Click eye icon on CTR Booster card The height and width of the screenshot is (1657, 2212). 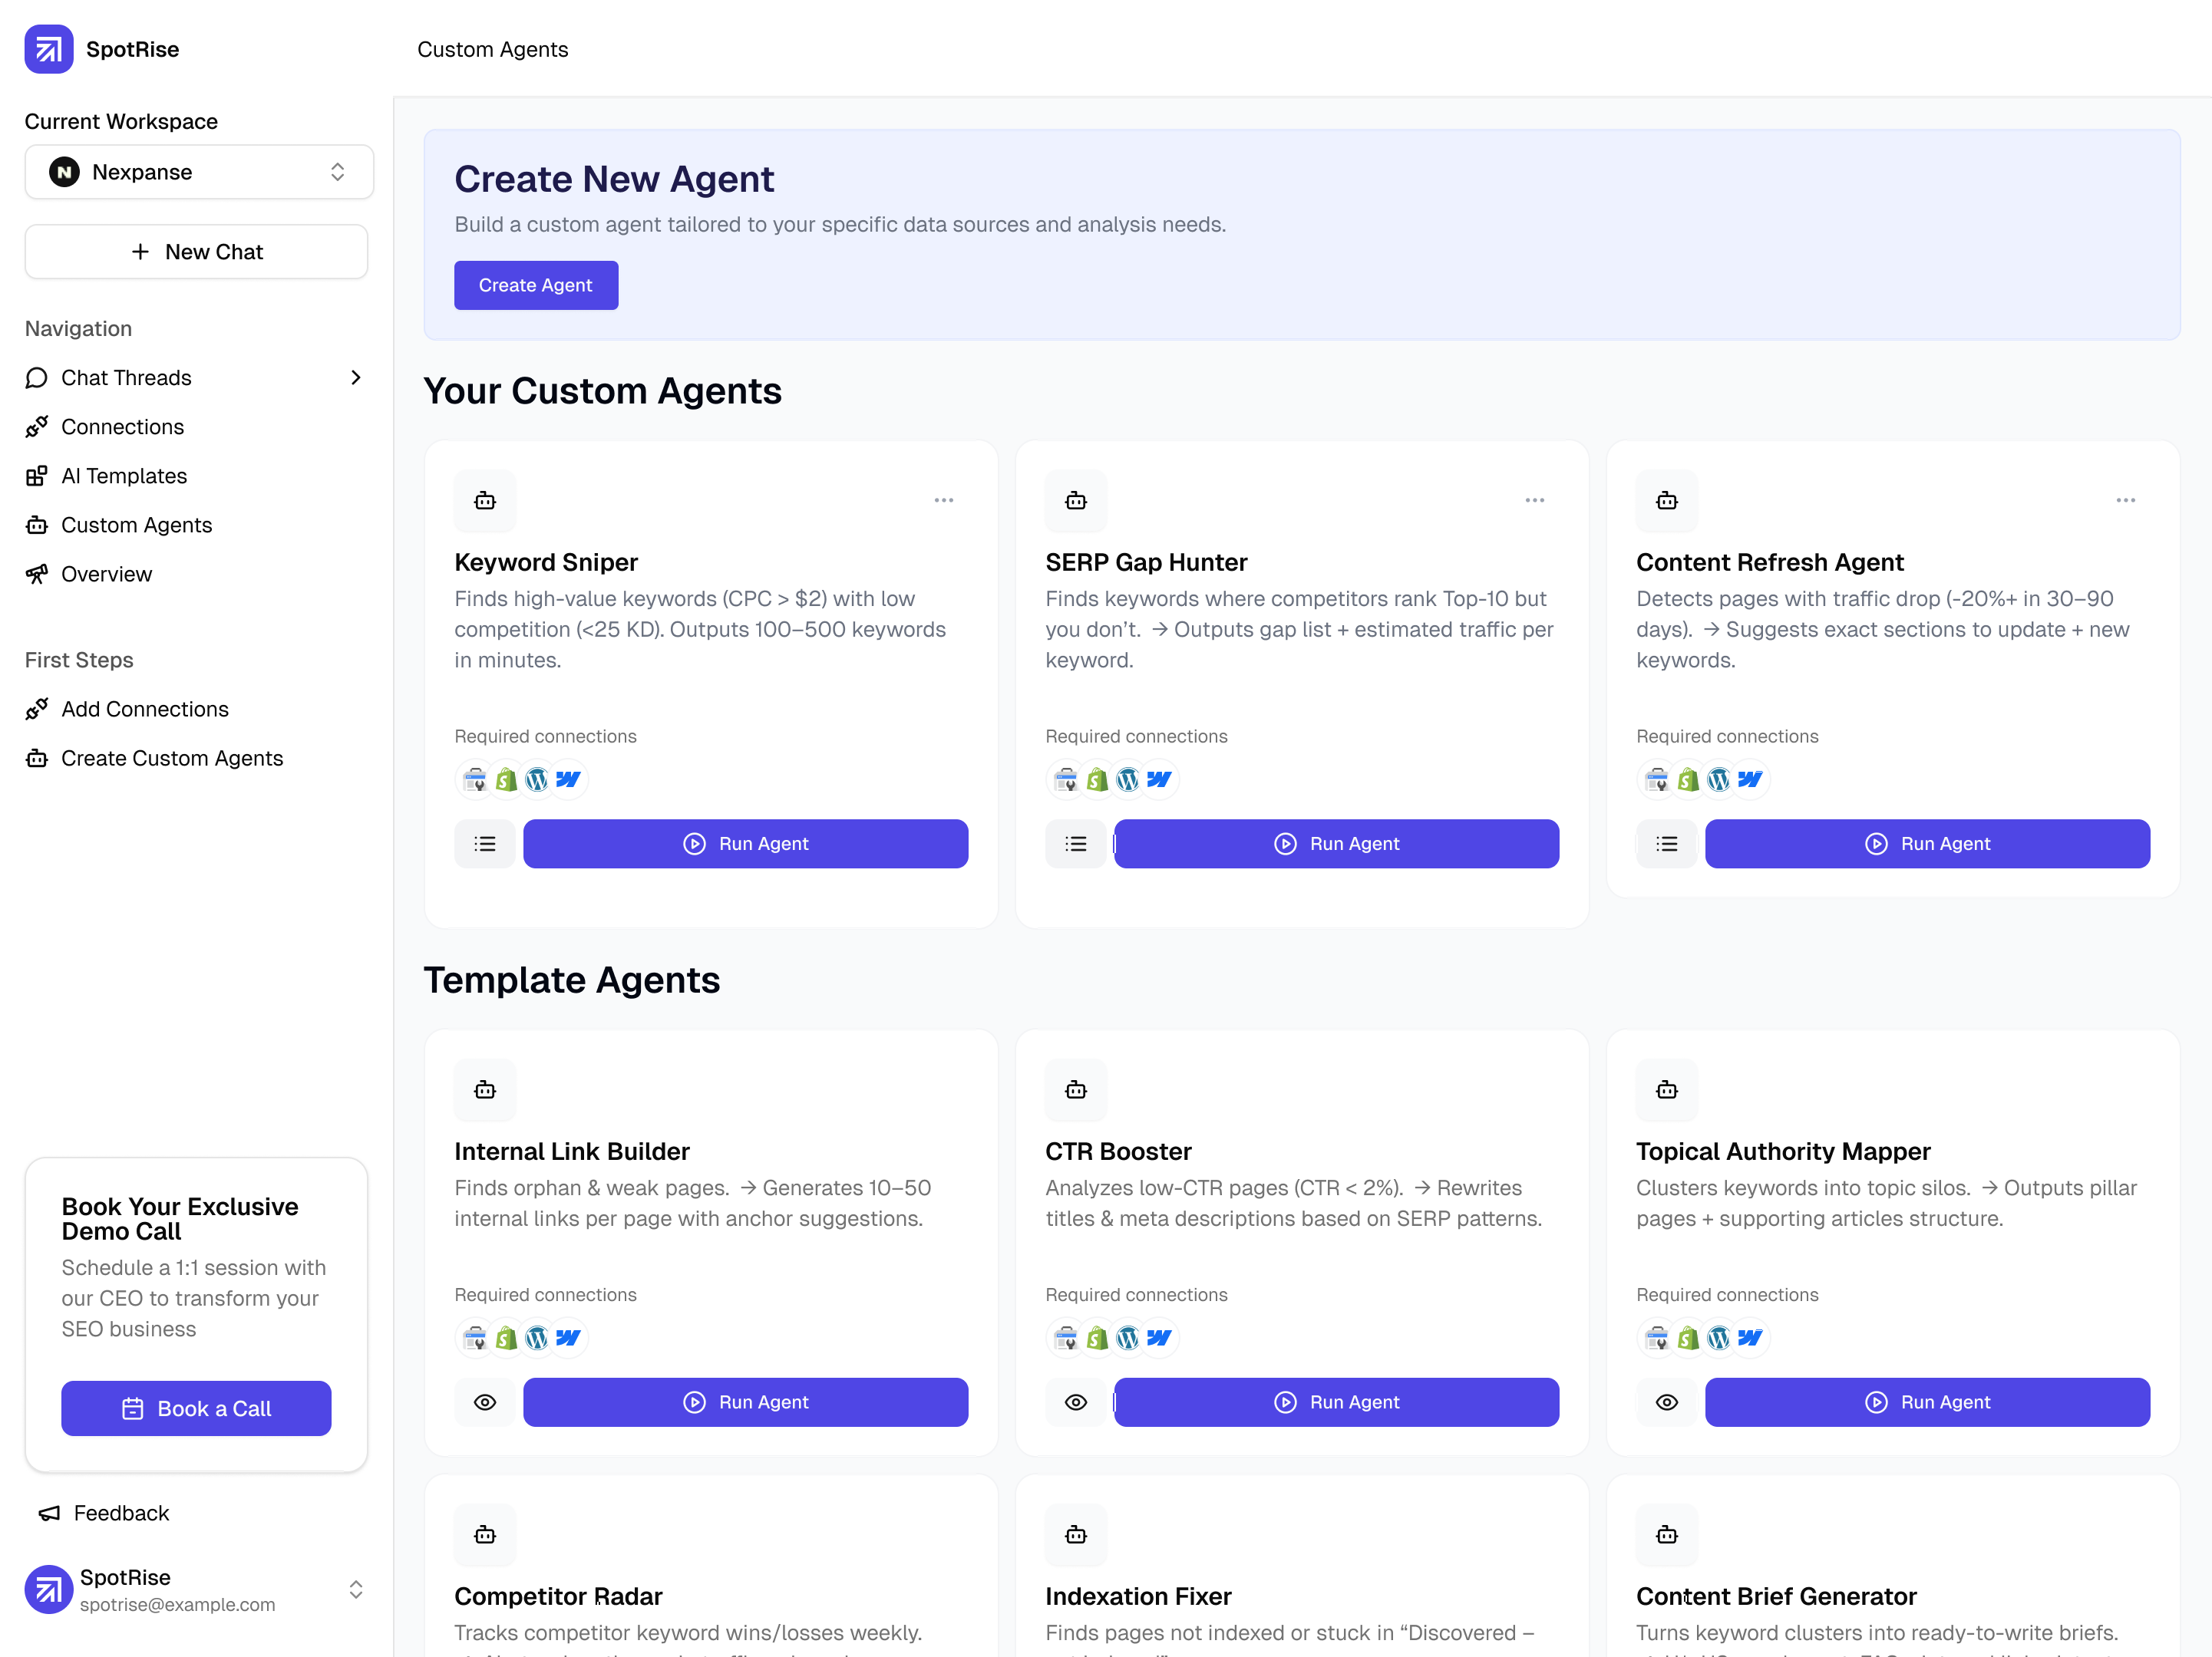pos(1076,1402)
